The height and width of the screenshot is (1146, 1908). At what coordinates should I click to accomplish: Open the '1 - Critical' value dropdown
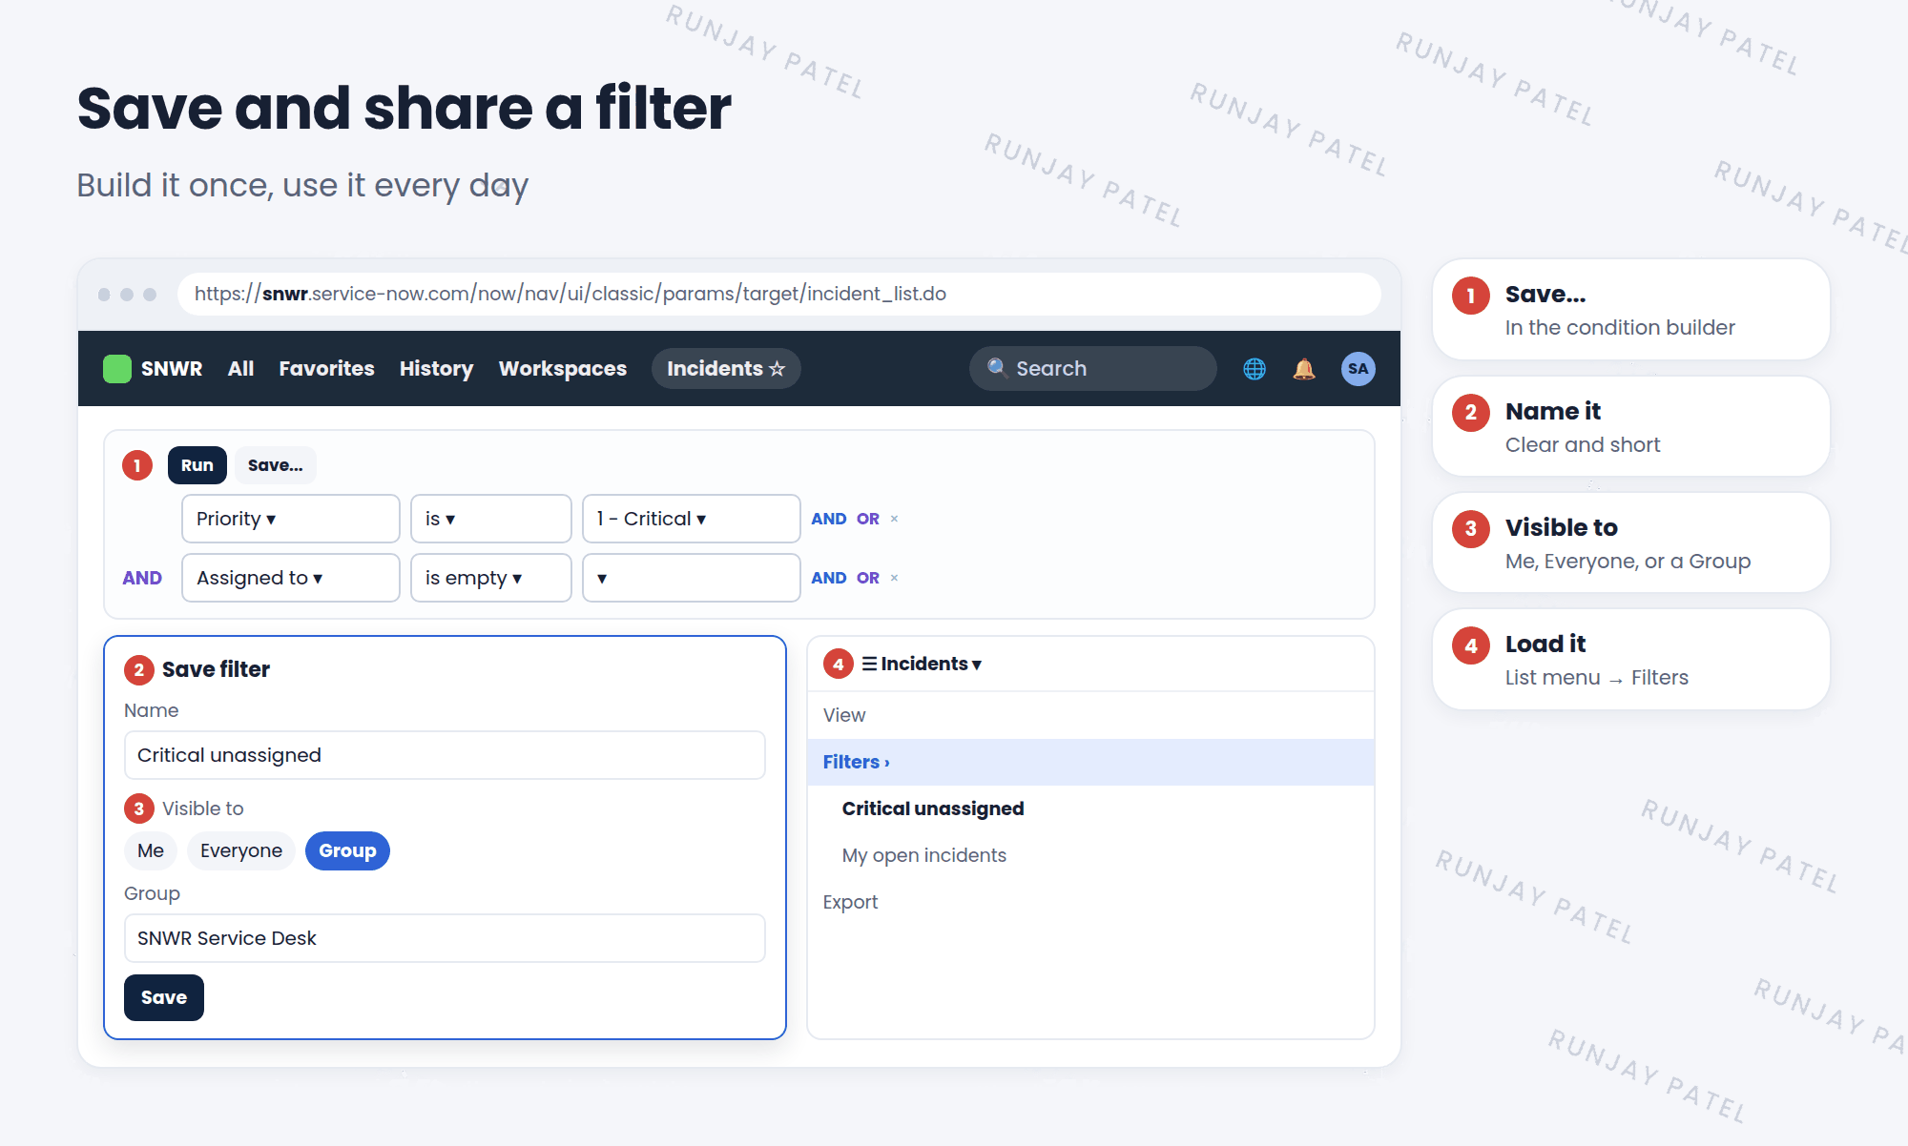[692, 519]
